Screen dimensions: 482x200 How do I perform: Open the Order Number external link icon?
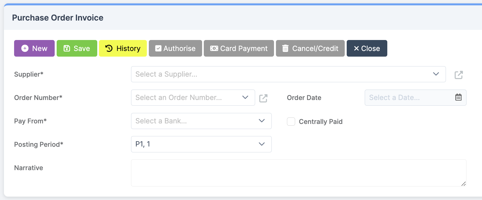coord(263,98)
